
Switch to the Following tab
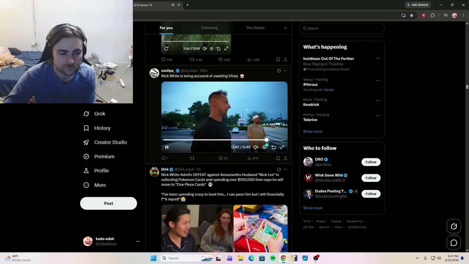pyautogui.click(x=209, y=28)
